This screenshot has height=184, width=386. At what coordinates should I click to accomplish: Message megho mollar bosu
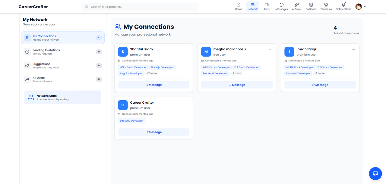(237, 85)
